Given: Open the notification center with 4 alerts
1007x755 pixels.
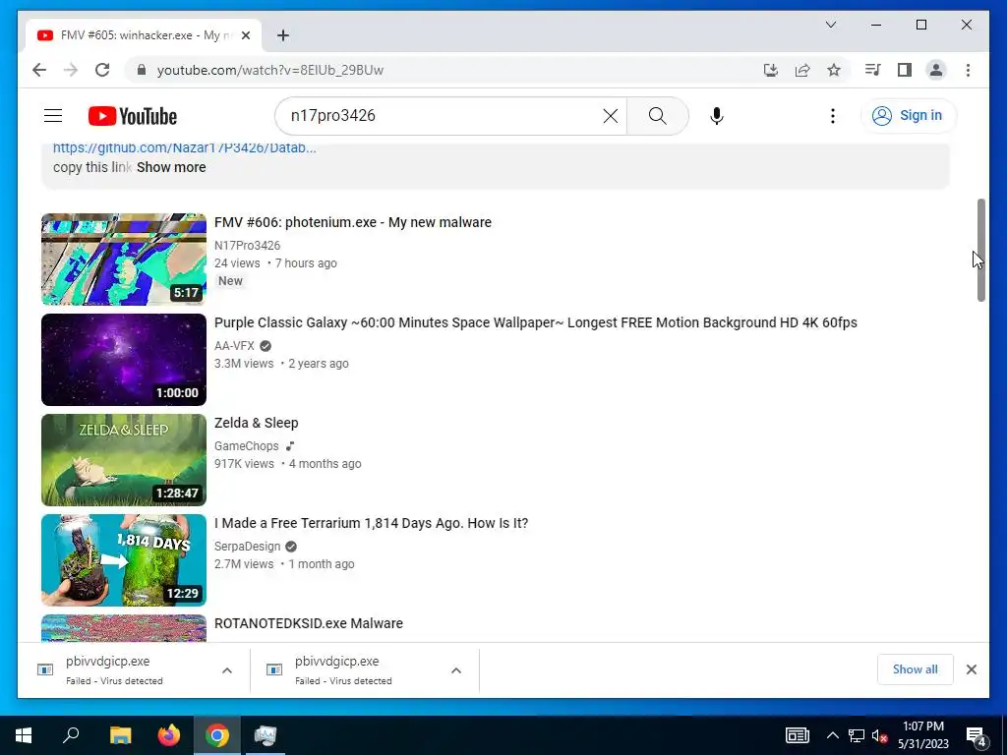Looking at the screenshot, I should point(976,735).
